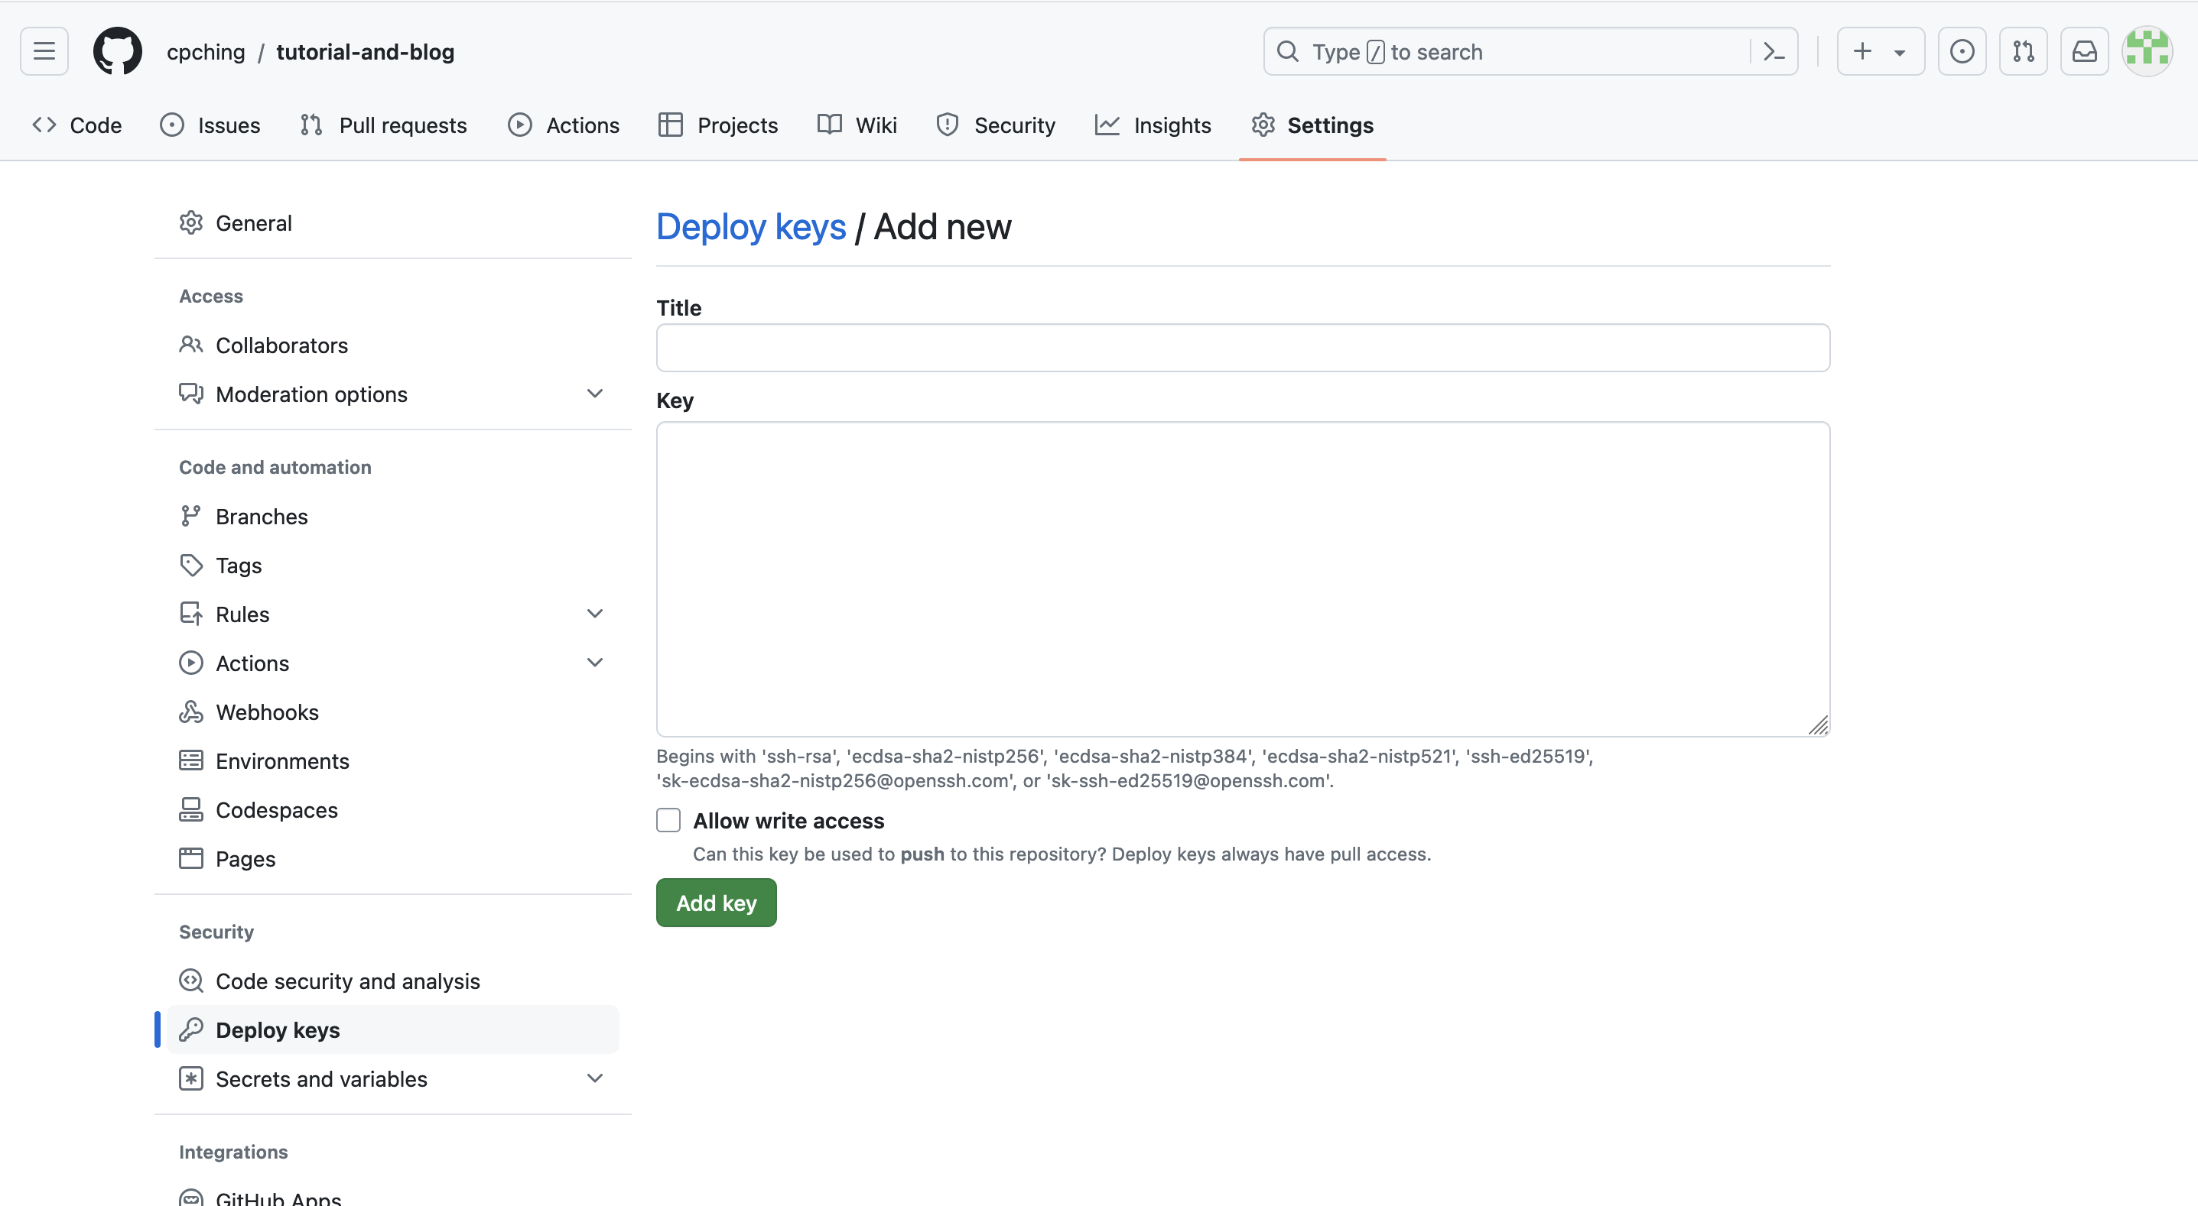Click the GitHub logo icon
2198x1206 pixels.
[x=118, y=50]
